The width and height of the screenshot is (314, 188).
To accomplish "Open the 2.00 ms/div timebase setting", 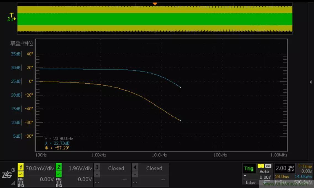I will click(x=285, y=168).
